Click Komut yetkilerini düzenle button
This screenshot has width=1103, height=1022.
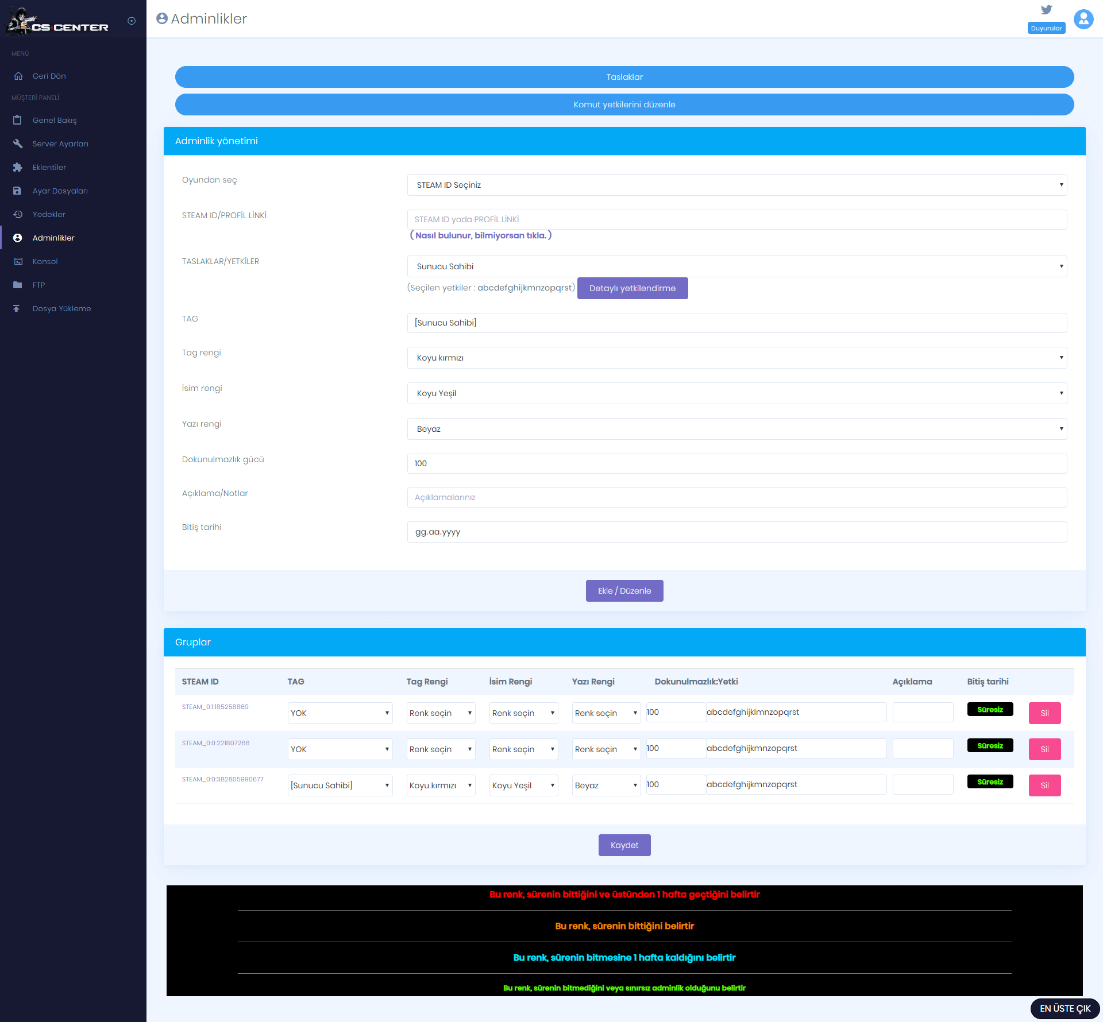pos(624,104)
